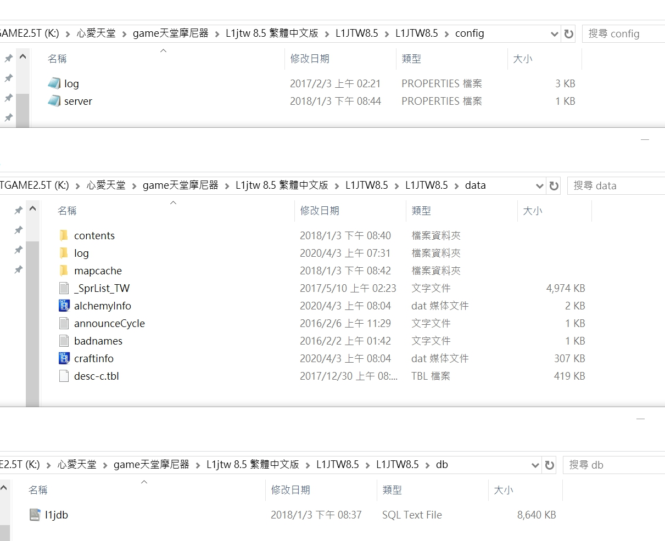665x541 pixels.
Task: Click the 8,640 KB size value
Action: tap(537, 515)
